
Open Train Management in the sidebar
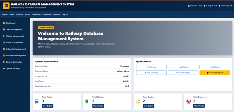click(x=14, y=30)
